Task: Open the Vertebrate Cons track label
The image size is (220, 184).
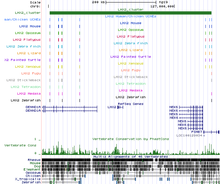Action: [x=20, y=146]
